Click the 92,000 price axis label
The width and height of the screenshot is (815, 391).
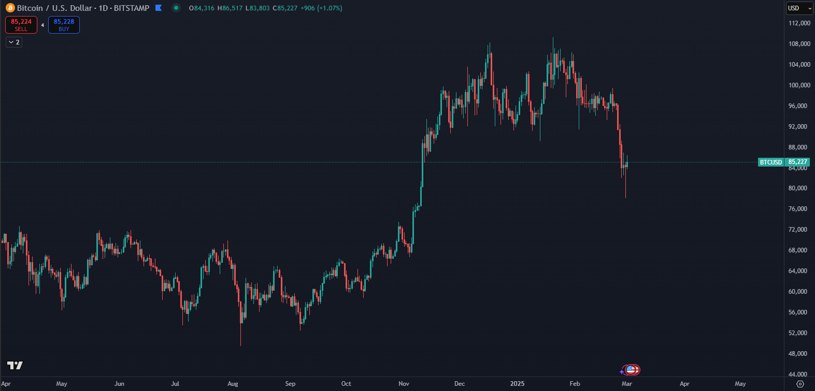tap(799, 127)
